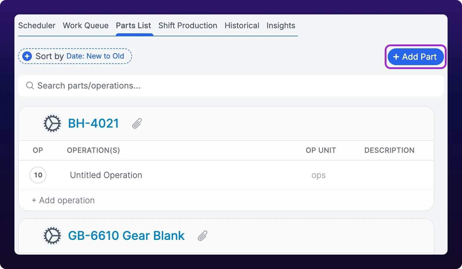Screen dimensions: 462x269
Task: Click the Add Part button
Action: tap(416, 57)
